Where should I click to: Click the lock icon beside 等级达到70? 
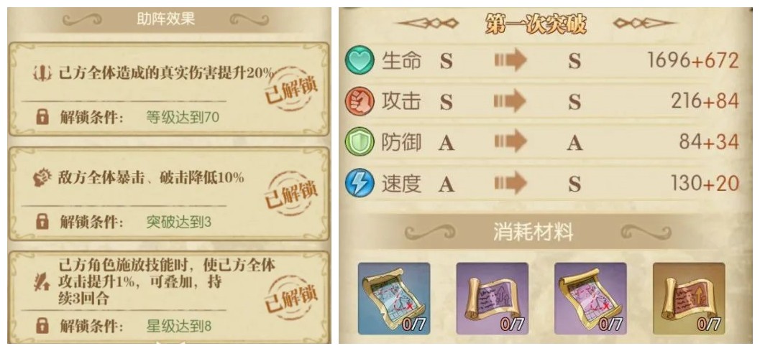click(x=42, y=117)
